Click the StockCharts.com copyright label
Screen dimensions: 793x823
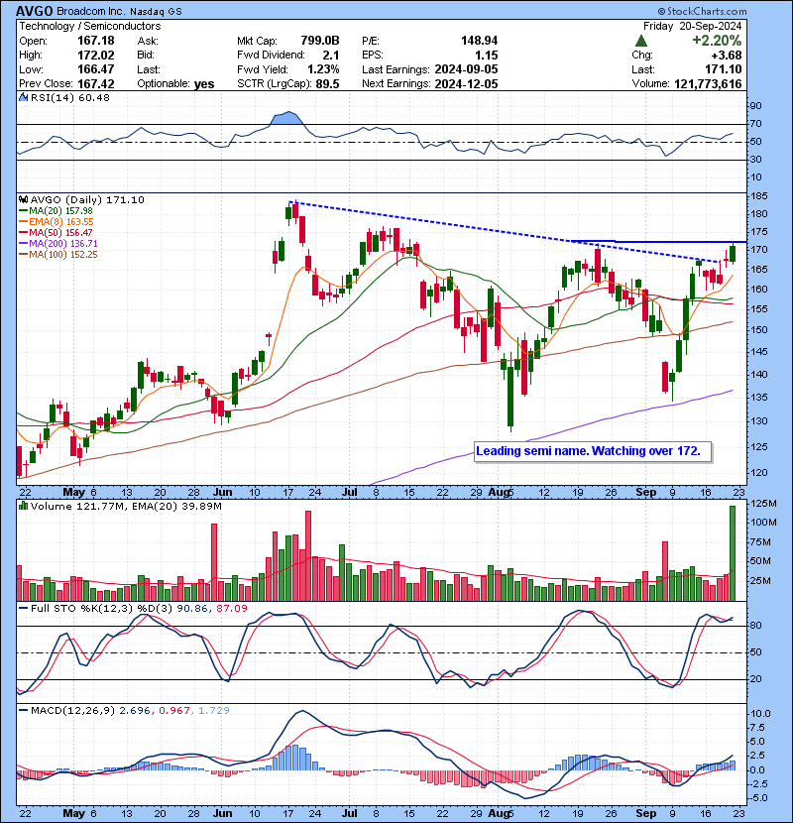pos(702,11)
